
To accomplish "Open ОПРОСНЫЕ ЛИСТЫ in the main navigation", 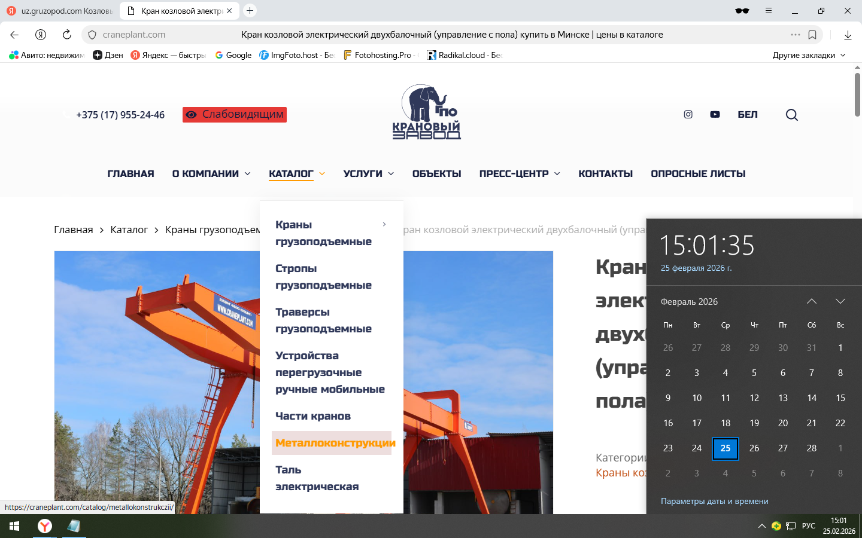I will coord(698,174).
